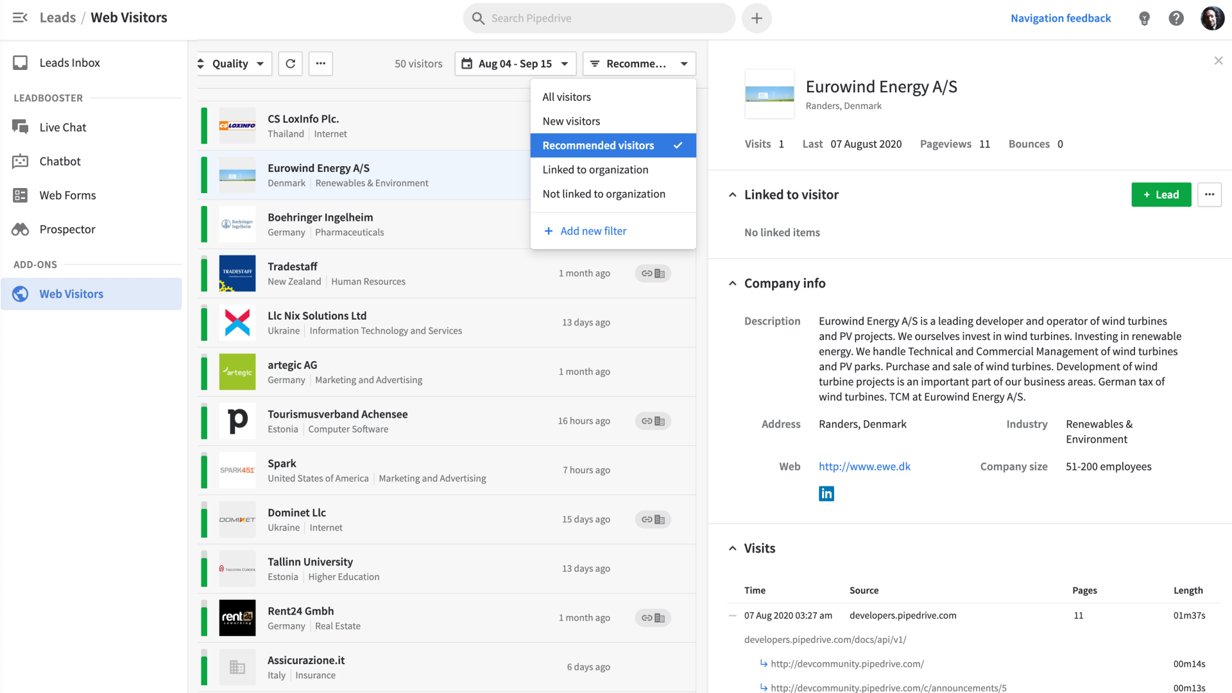Open the user profile avatar
Viewport: 1232px width, 693px height.
(1212, 18)
